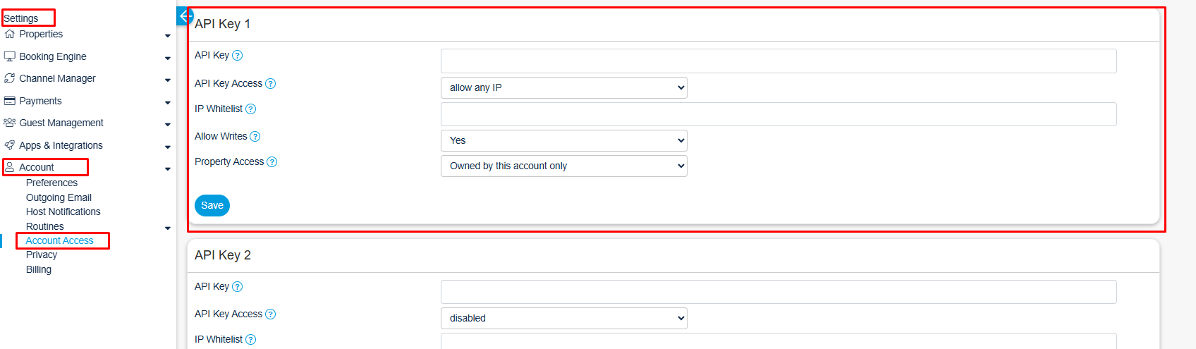The height and width of the screenshot is (349, 1196).
Task: Click help icon beside API Key 2's API Key label
Action: pos(238,287)
